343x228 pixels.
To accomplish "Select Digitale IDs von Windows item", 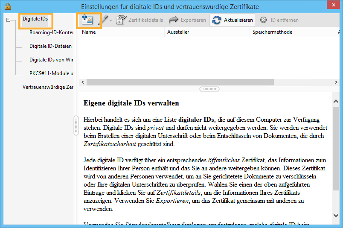I will [51, 60].
